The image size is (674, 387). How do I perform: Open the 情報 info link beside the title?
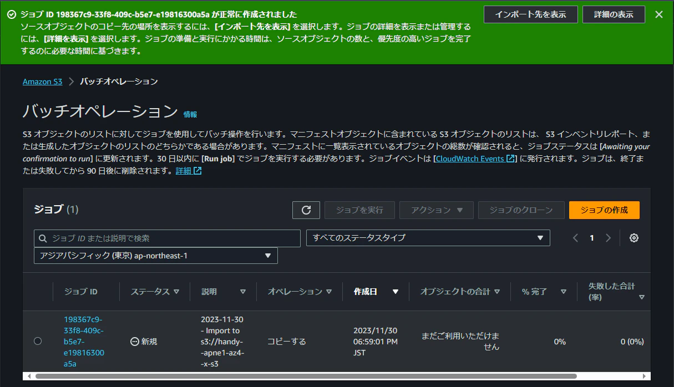190,114
